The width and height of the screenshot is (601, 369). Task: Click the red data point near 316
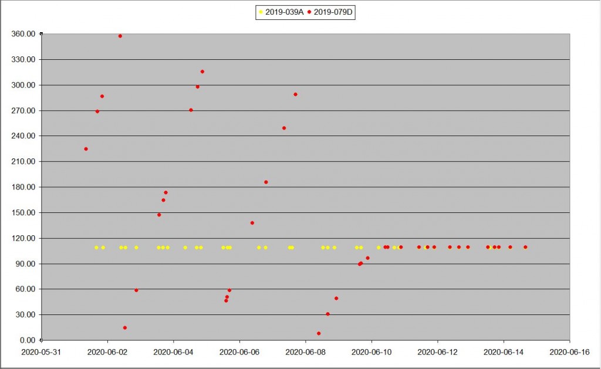point(202,72)
